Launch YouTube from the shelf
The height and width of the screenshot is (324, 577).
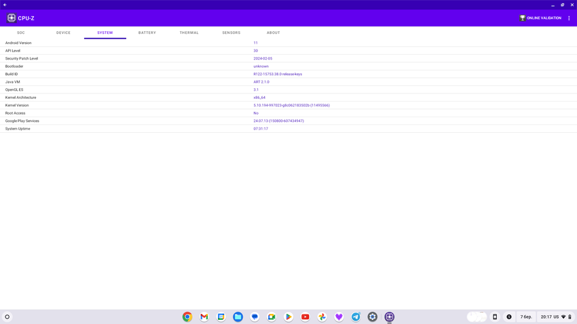click(305, 317)
